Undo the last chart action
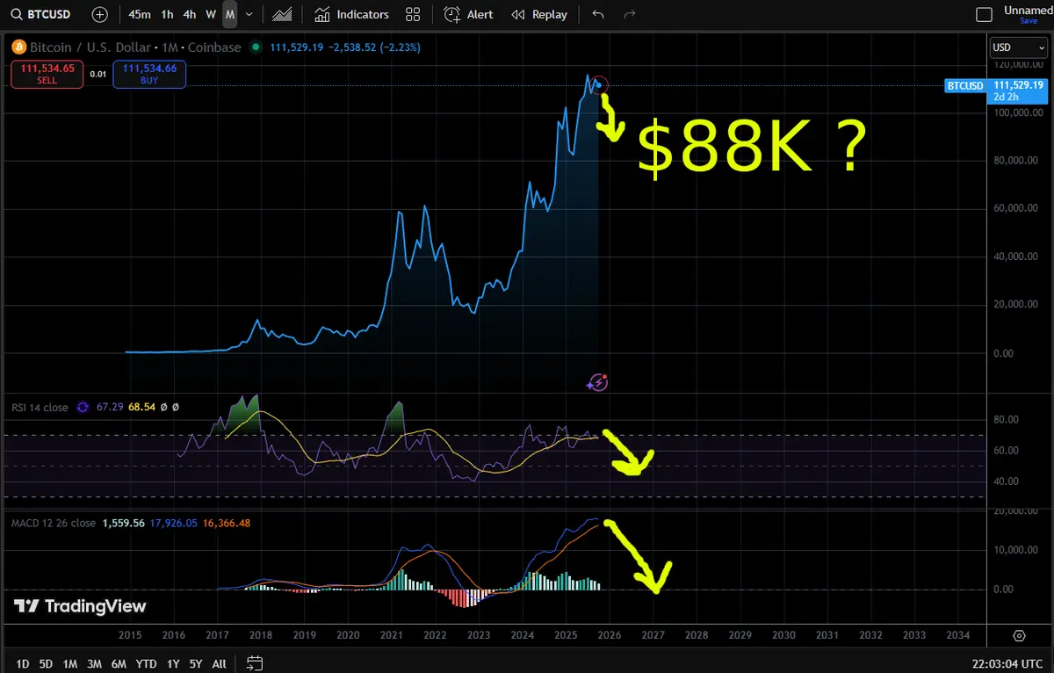Screen dimensions: 1054x673 pyautogui.click(x=598, y=14)
